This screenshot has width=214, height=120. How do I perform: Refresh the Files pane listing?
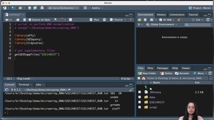tap(210, 73)
